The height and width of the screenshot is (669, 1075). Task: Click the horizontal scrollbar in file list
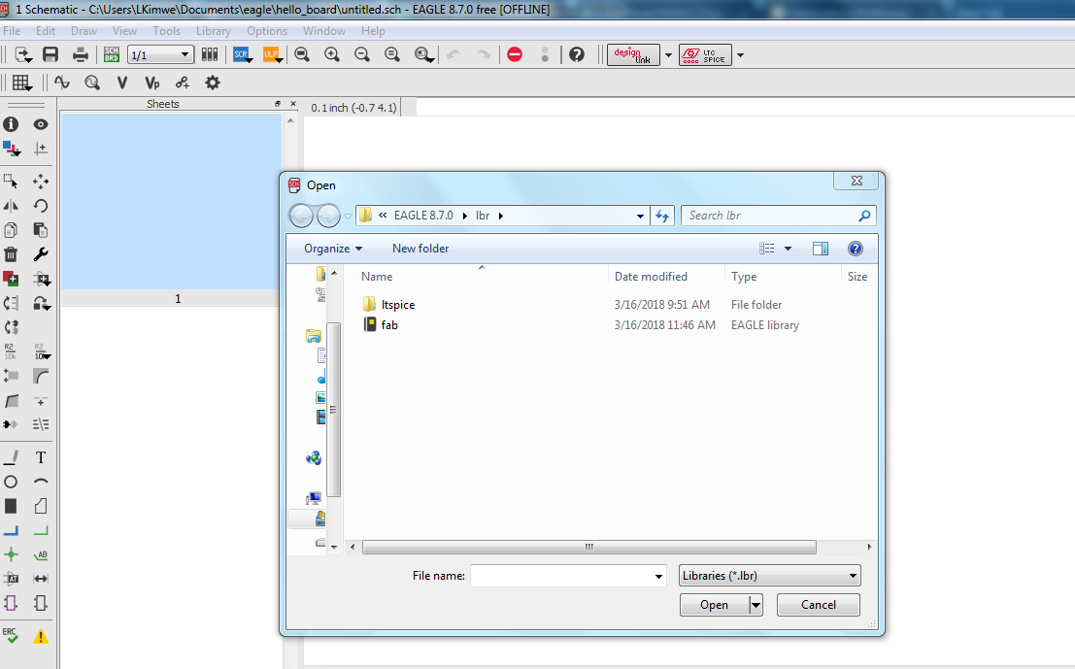[588, 547]
